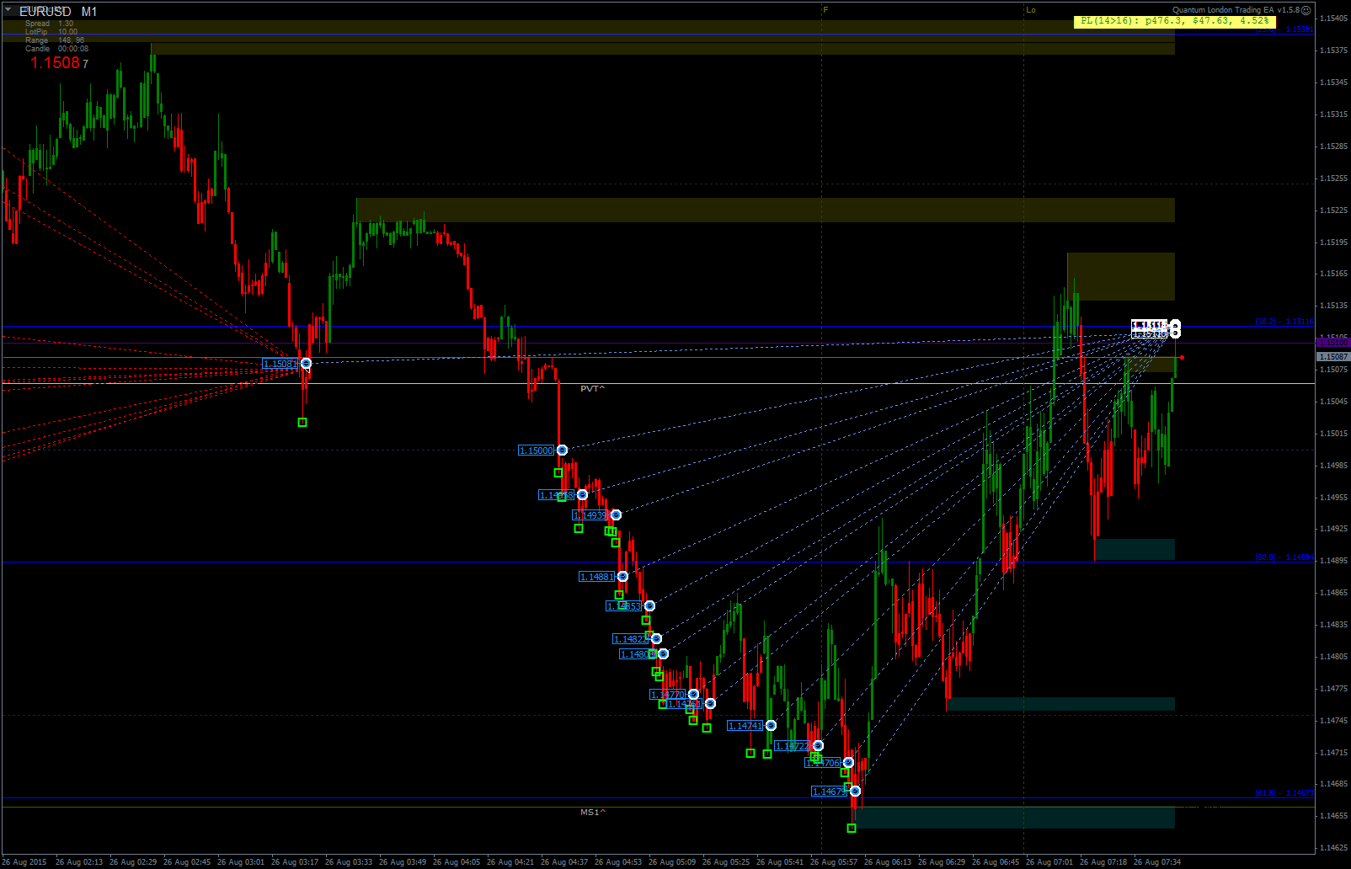Click the Spread 1.30 info line
Image resolution: width=1351 pixels, height=869 pixels.
pos(49,24)
